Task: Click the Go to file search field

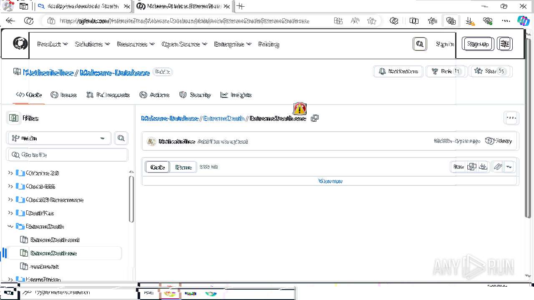Action: [x=67, y=155]
